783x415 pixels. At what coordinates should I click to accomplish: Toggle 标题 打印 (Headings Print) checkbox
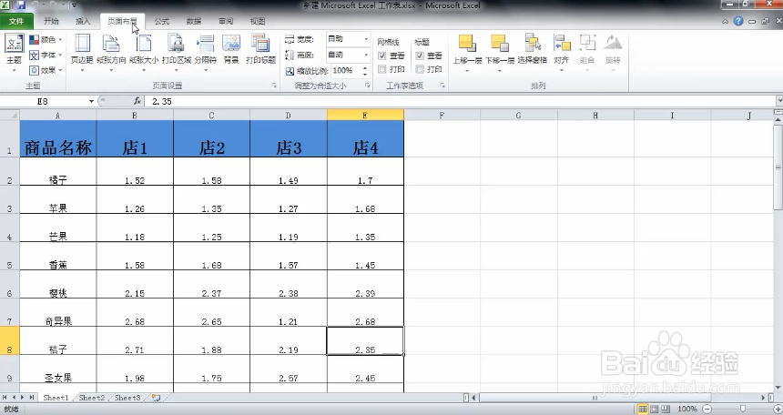point(420,69)
